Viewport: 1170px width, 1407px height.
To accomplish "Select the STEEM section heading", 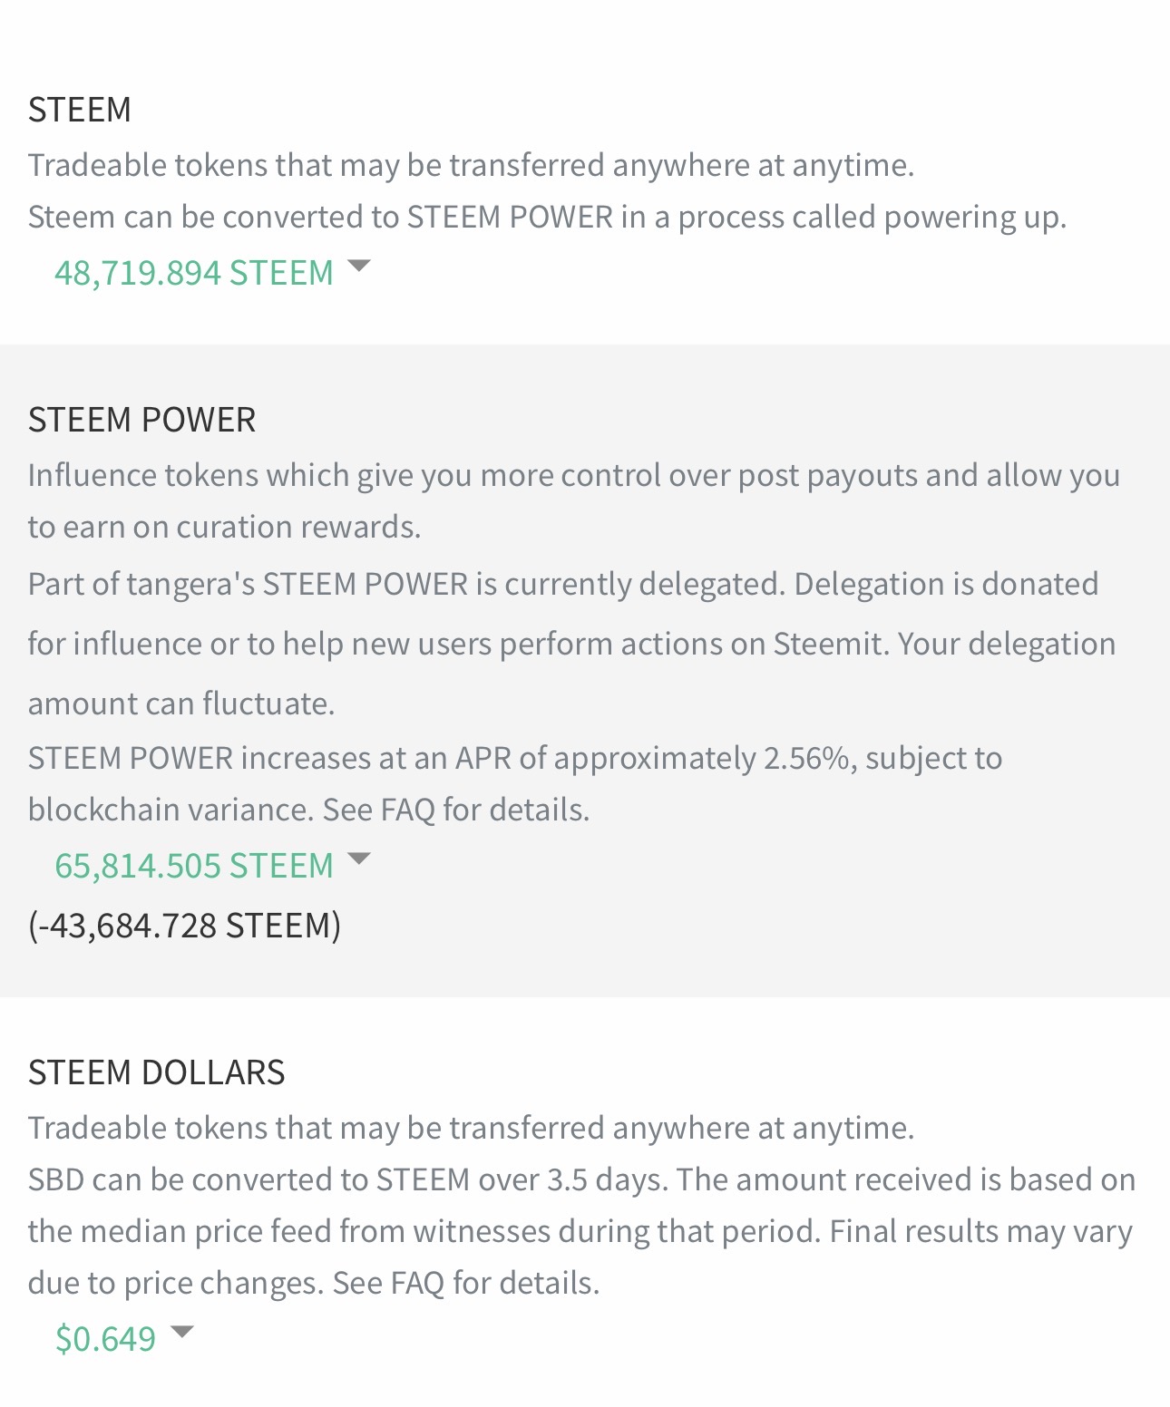I will click(80, 110).
